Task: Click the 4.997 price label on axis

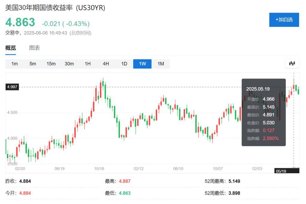Action: click(x=12, y=87)
